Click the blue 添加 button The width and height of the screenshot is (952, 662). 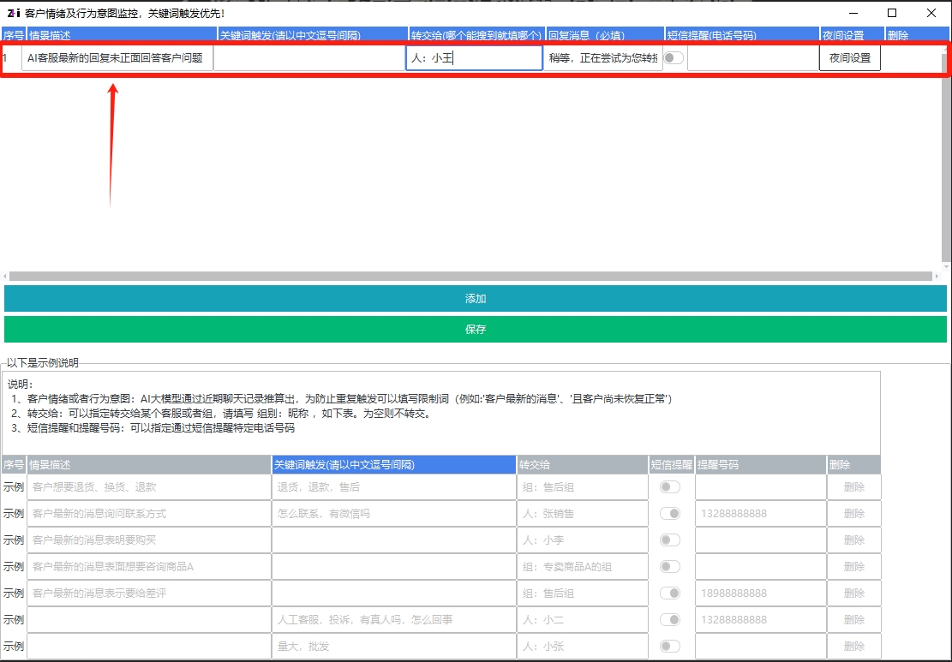476,299
